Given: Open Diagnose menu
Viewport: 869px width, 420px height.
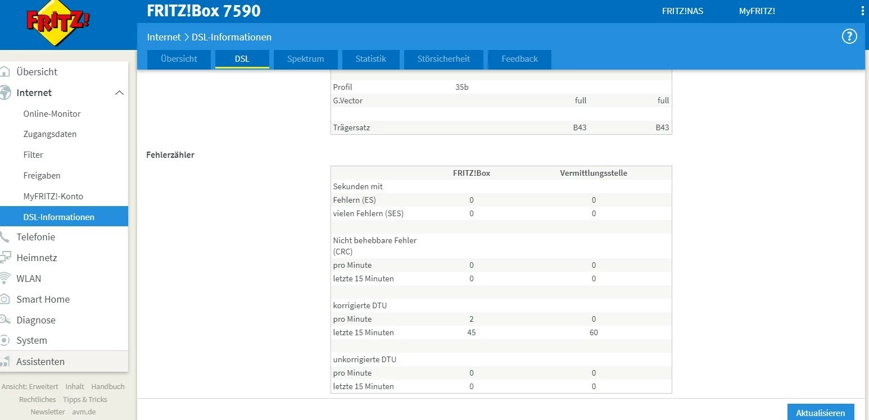Looking at the screenshot, I should (36, 320).
